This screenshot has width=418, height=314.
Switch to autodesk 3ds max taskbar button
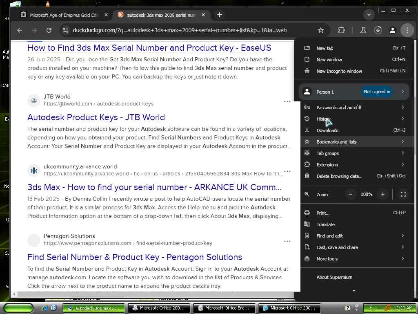point(93,308)
